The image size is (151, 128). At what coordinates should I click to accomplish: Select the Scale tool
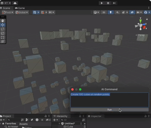click(3, 33)
